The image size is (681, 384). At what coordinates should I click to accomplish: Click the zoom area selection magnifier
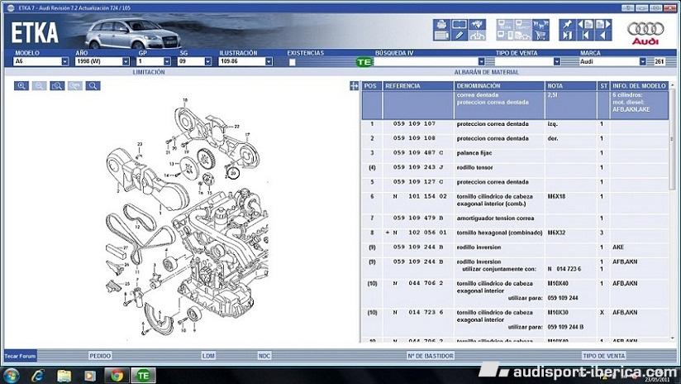[57, 86]
